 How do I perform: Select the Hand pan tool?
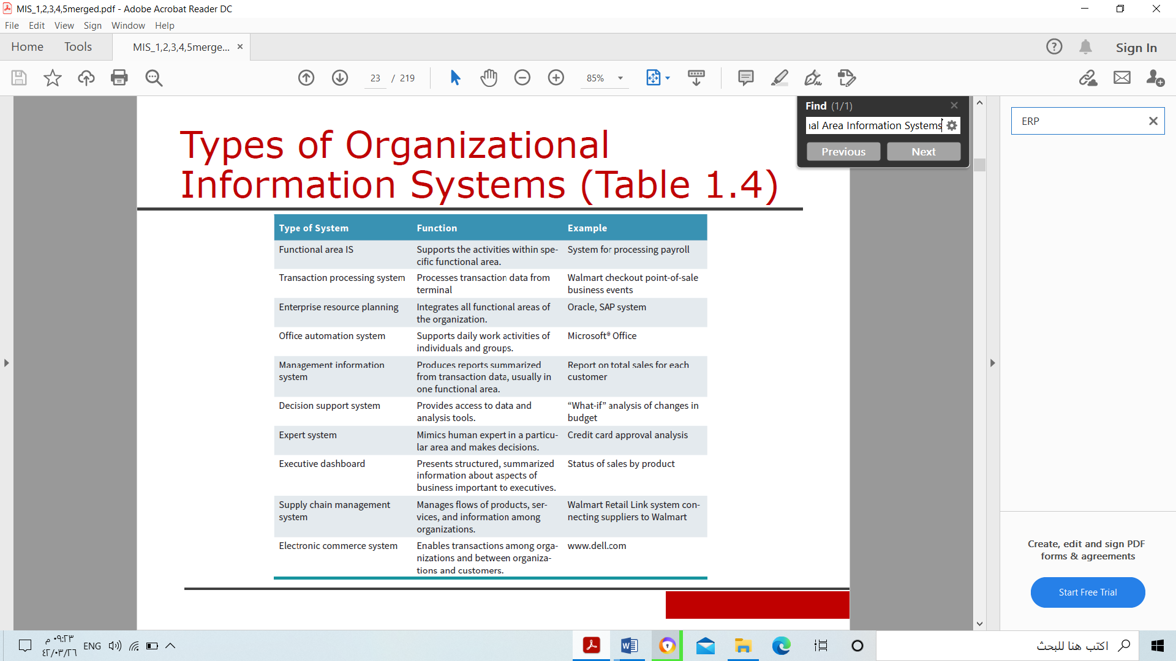489,78
